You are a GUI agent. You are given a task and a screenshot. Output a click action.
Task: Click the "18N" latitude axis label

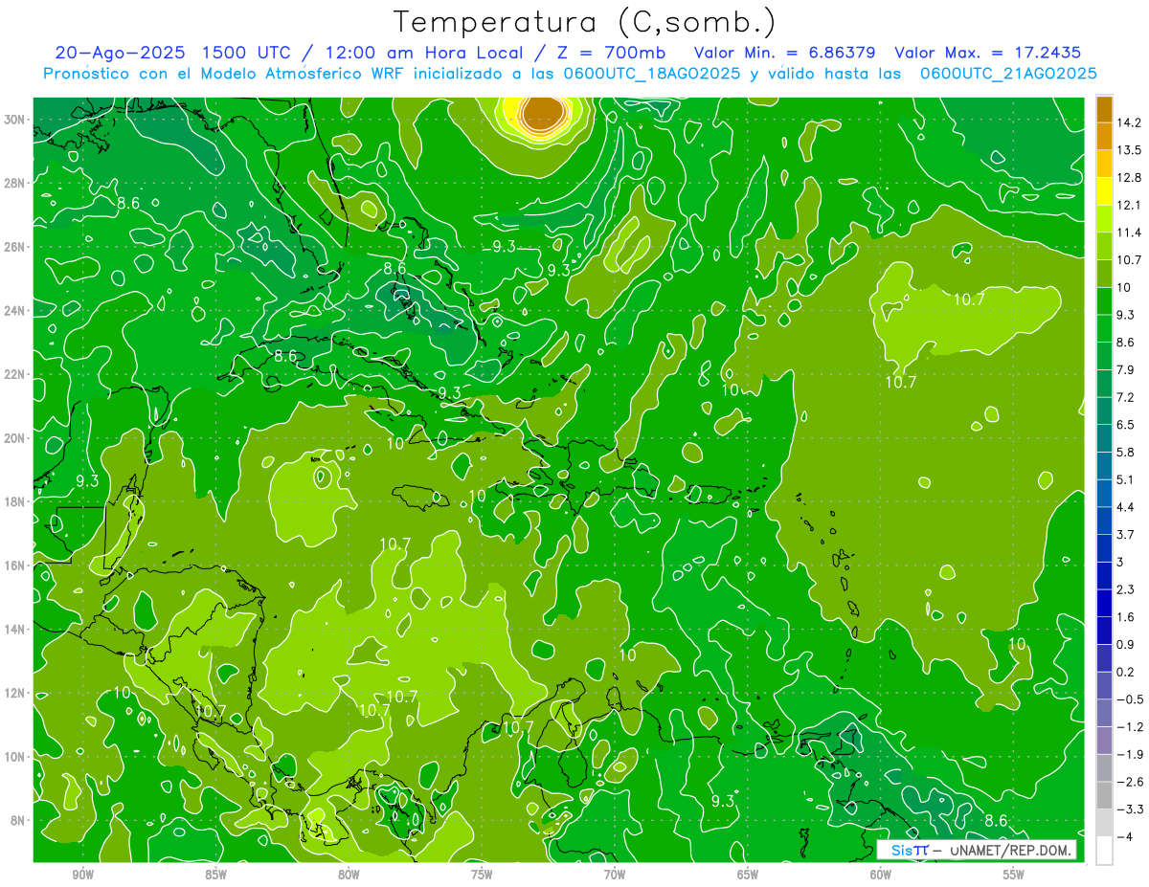pyautogui.click(x=15, y=501)
